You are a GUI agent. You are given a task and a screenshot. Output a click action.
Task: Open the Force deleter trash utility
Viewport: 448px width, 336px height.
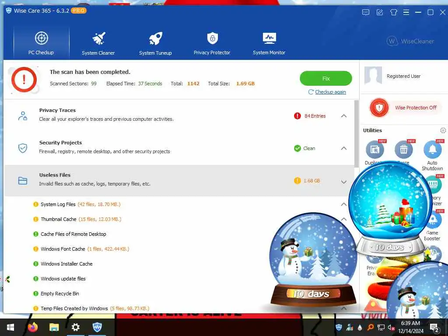click(404, 149)
